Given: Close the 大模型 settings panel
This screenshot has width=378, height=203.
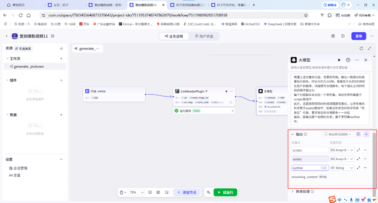Looking at the screenshot, I should (366, 60).
